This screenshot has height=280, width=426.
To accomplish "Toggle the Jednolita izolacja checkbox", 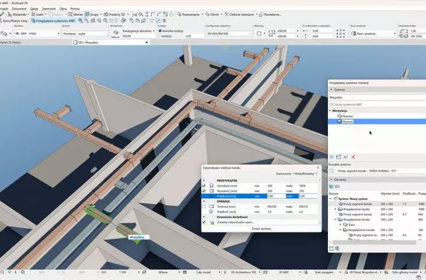I will tap(160, 31).
